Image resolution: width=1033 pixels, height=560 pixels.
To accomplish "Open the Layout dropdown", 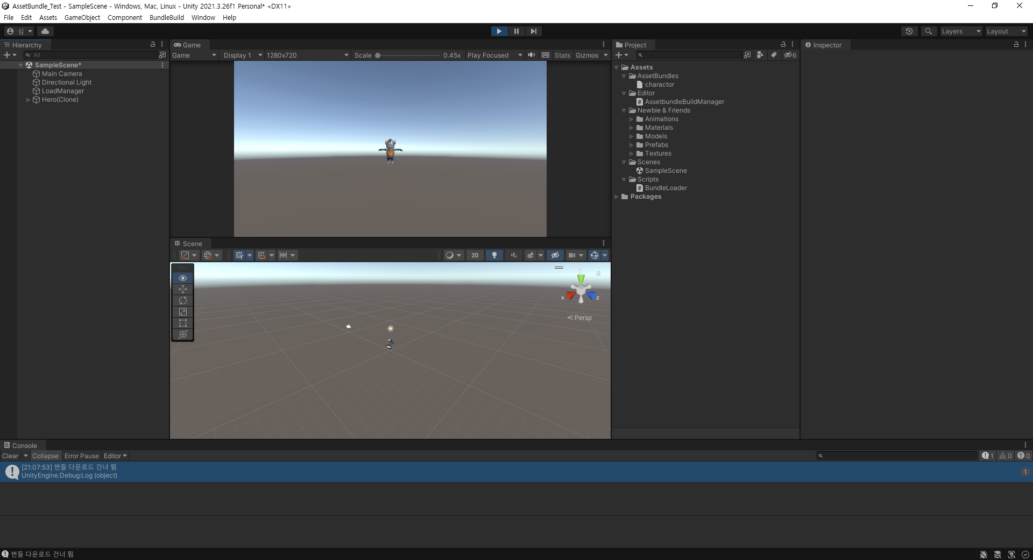I will coord(1006,31).
